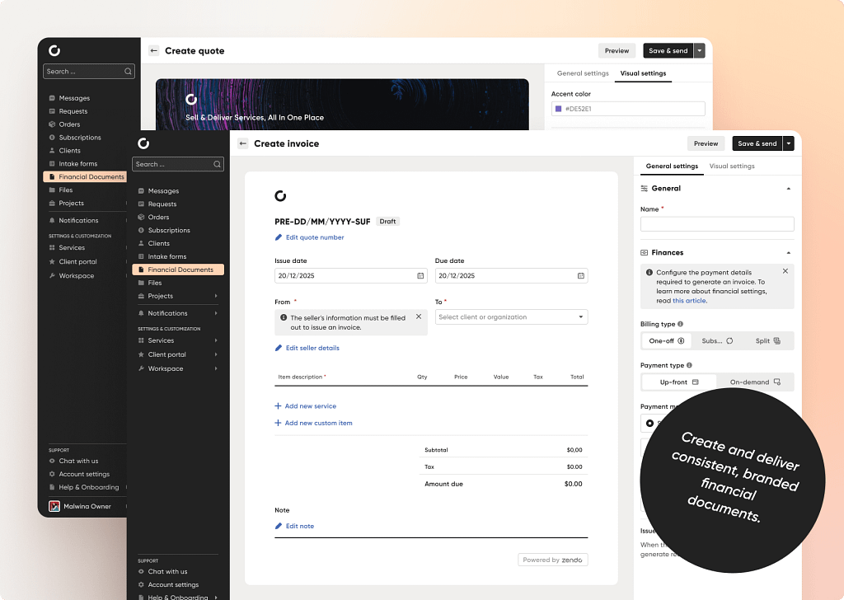The height and width of the screenshot is (600, 844).
Task: Dismiss the seller's information warning
Action: pos(419,317)
